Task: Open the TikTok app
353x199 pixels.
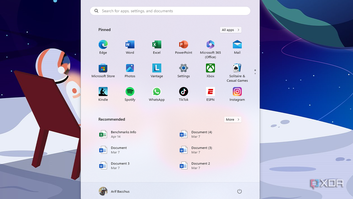Action: [184, 94]
